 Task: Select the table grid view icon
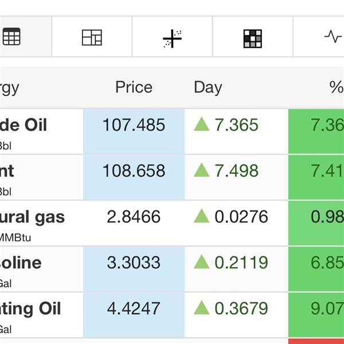(11, 37)
